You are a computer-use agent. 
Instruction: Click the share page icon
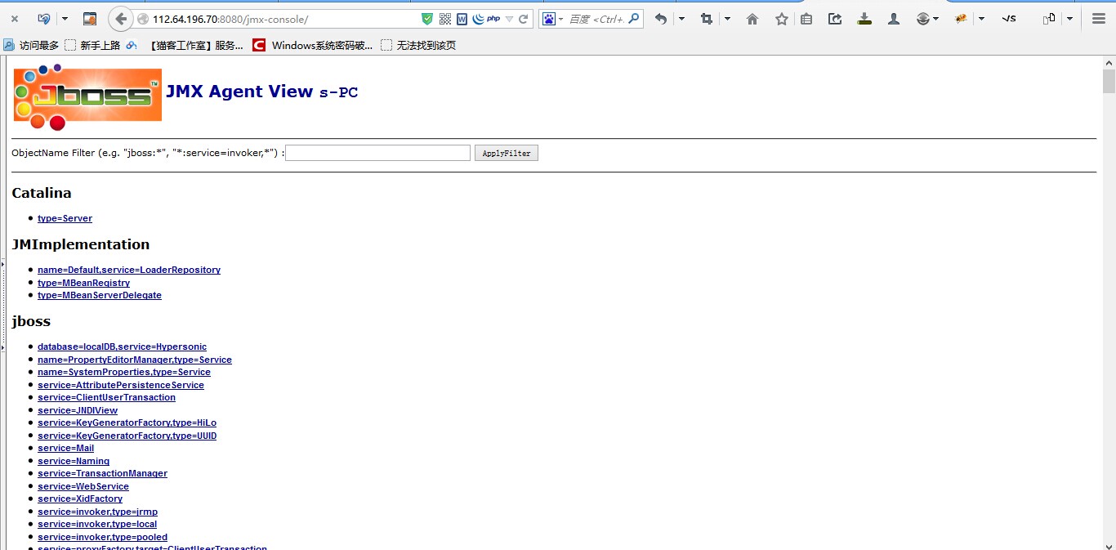[x=835, y=19]
